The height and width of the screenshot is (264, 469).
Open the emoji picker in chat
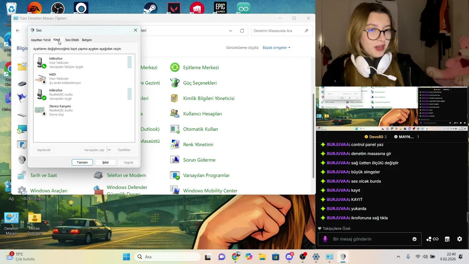tap(414, 239)
